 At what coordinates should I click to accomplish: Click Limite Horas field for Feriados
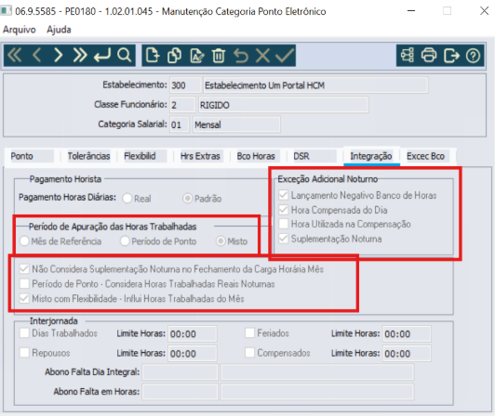point(407,333)
